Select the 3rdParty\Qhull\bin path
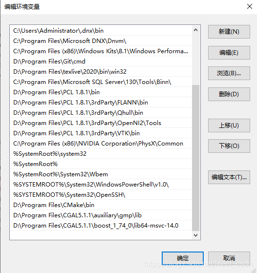 tap(101, 113)
